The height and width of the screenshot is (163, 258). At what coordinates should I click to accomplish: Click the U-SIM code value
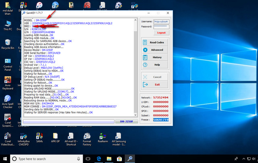[x=161, y=102]
